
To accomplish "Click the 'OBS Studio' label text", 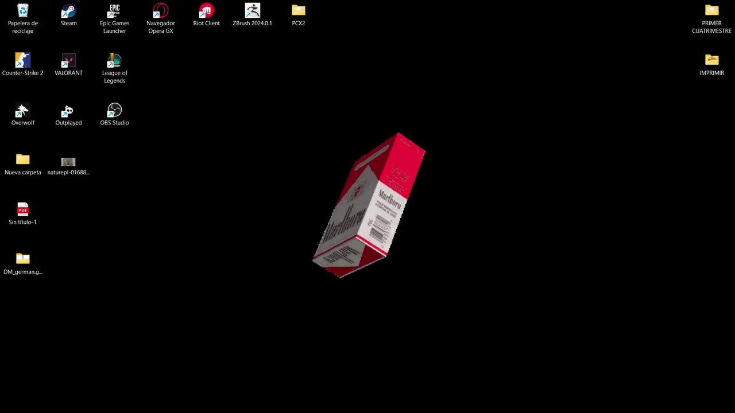I will [x=114, y=123].
